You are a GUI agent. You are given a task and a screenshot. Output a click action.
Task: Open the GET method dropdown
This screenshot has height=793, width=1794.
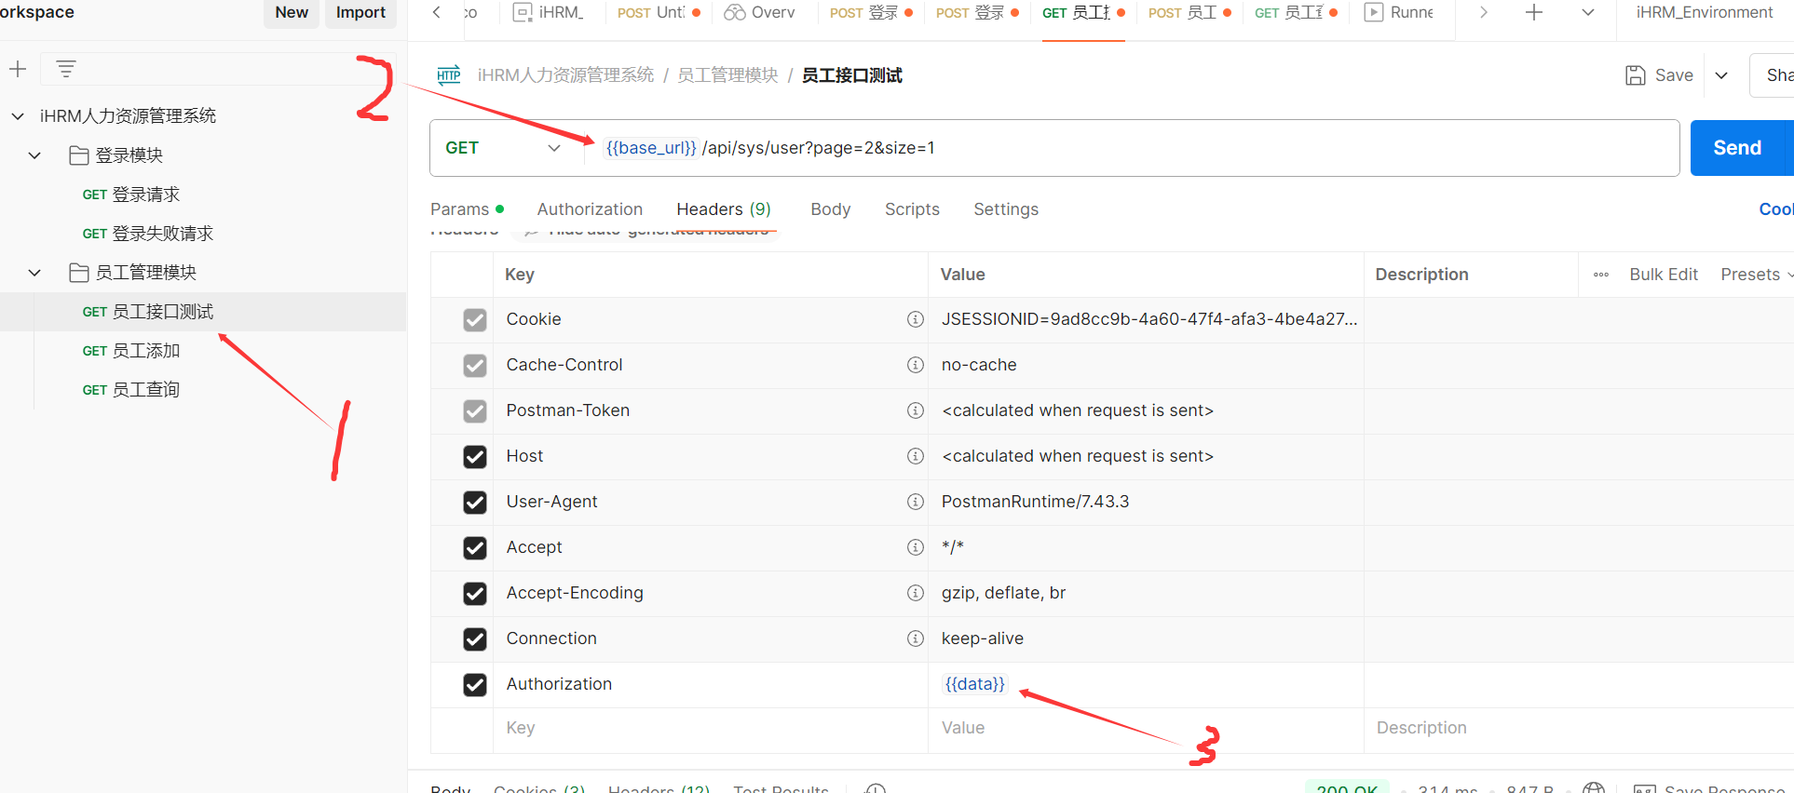(503, 148)
